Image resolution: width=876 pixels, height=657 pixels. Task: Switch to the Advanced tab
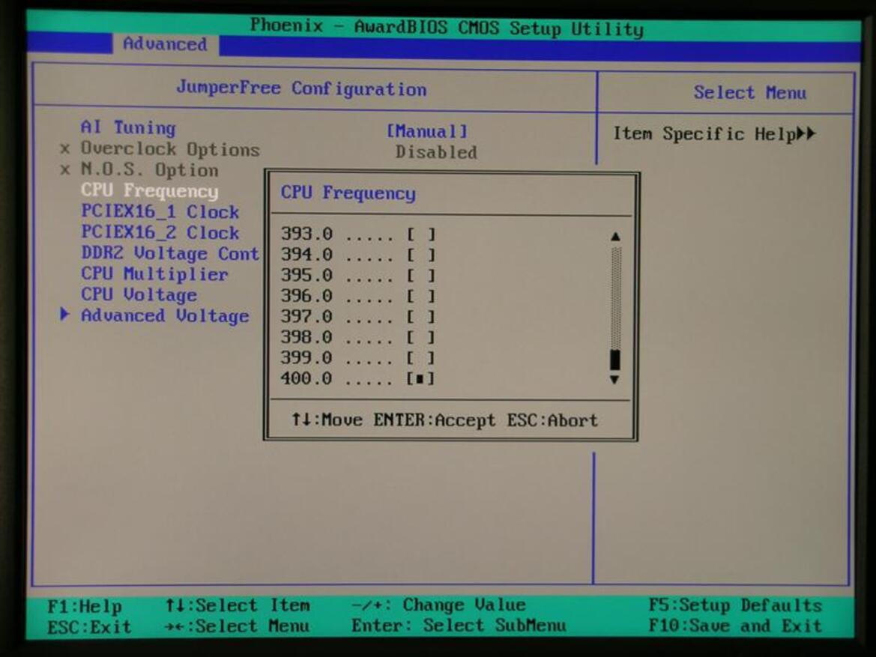tap(165, 43)
